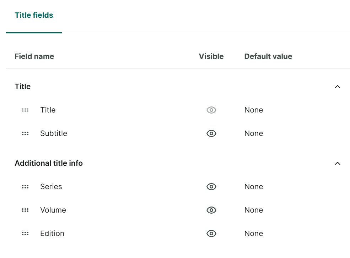Hide the Volume field using eye icon

point(211,210)
